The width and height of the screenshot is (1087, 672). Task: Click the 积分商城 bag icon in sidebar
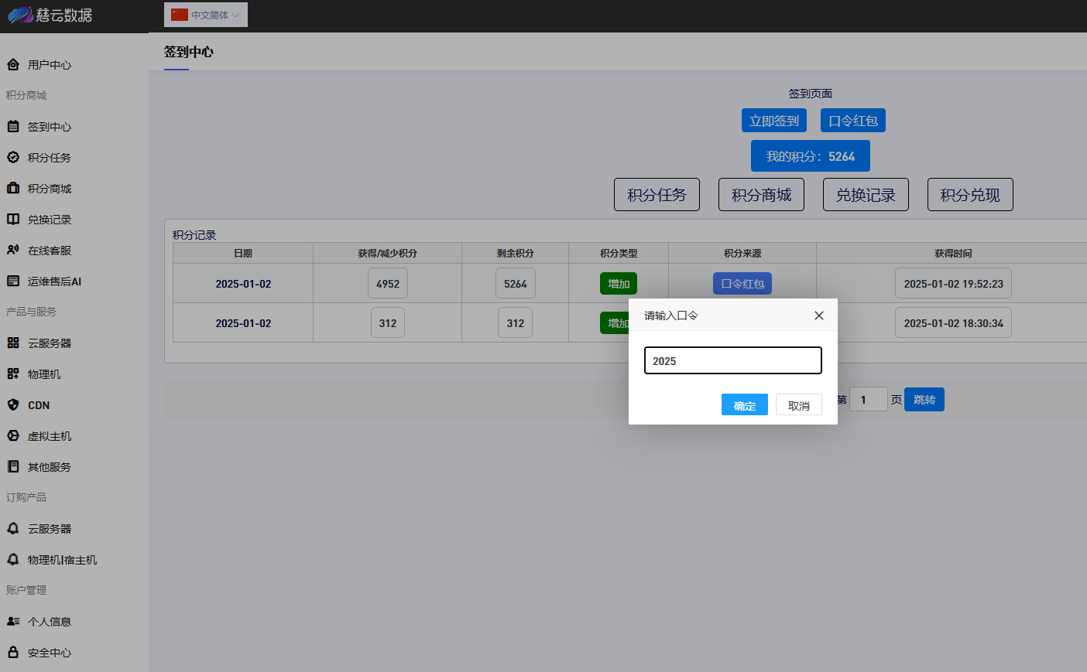point(13,188)
